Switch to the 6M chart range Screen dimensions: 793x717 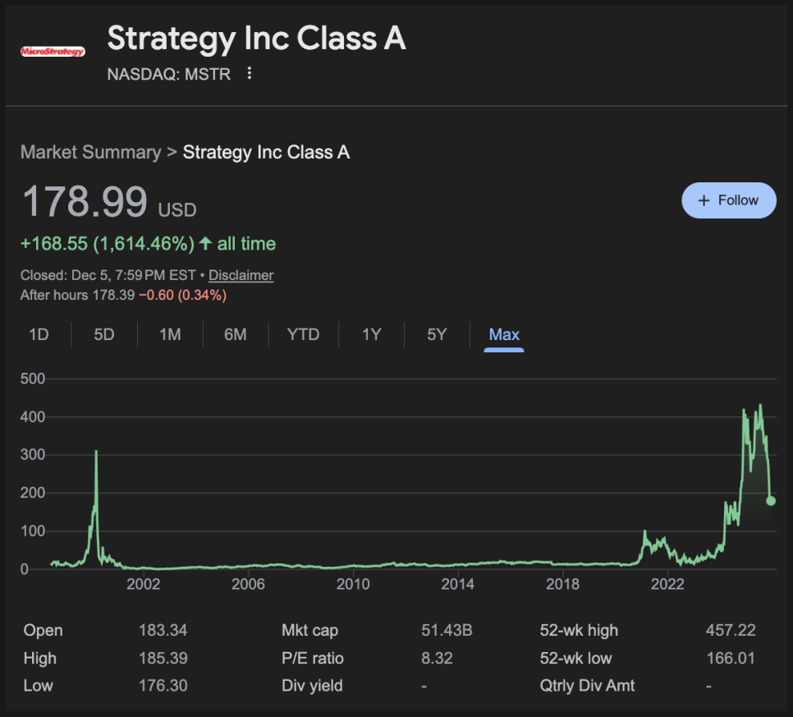pos(236,334)
